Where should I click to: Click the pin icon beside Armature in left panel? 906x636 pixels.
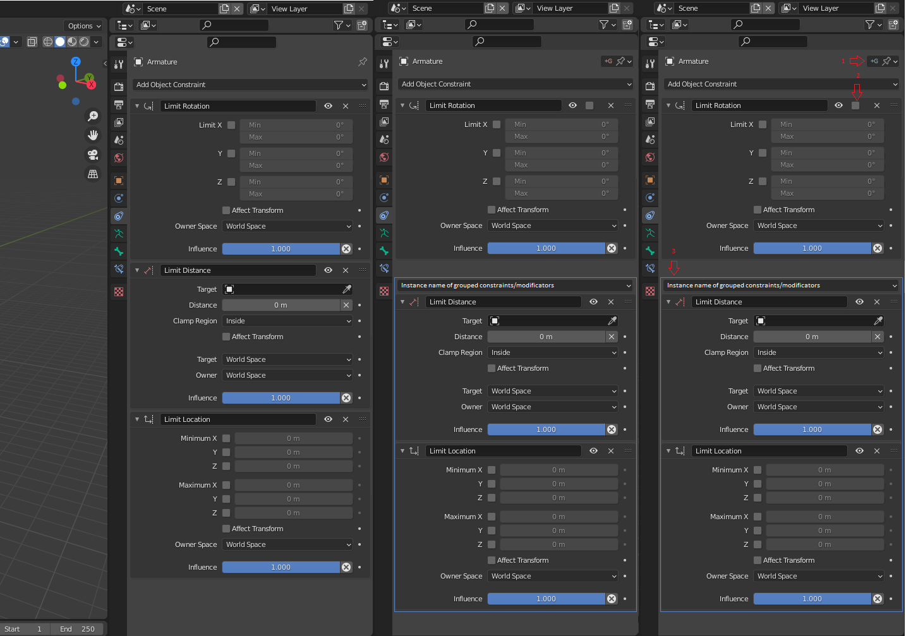tap(363, 62)
